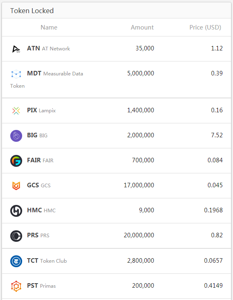Click the PRS token dark icon
Image resolution: width=233 pixels, height=300 pixels.
point(16,236)
